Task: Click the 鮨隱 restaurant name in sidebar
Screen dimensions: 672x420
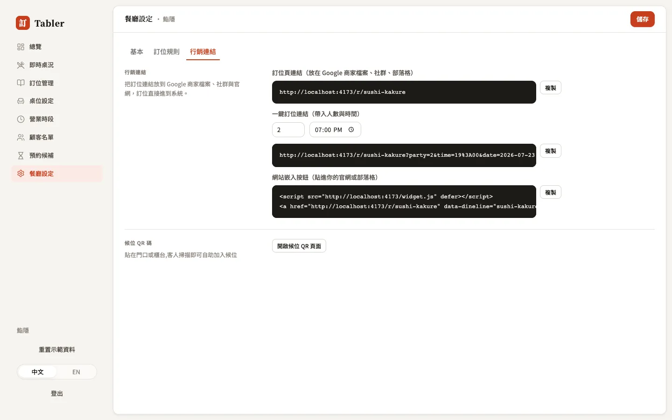Action: (23, 330)
